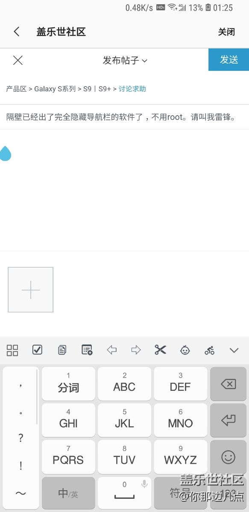Toggle 中/英 language switch key
The width and height of the screenshot is (249, 512).
tap(68, 494)
